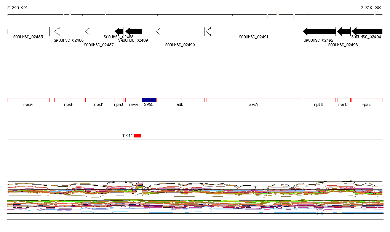390x232 pixels.
Task: Click the rplO text label
Action: [x=318, y=104]
